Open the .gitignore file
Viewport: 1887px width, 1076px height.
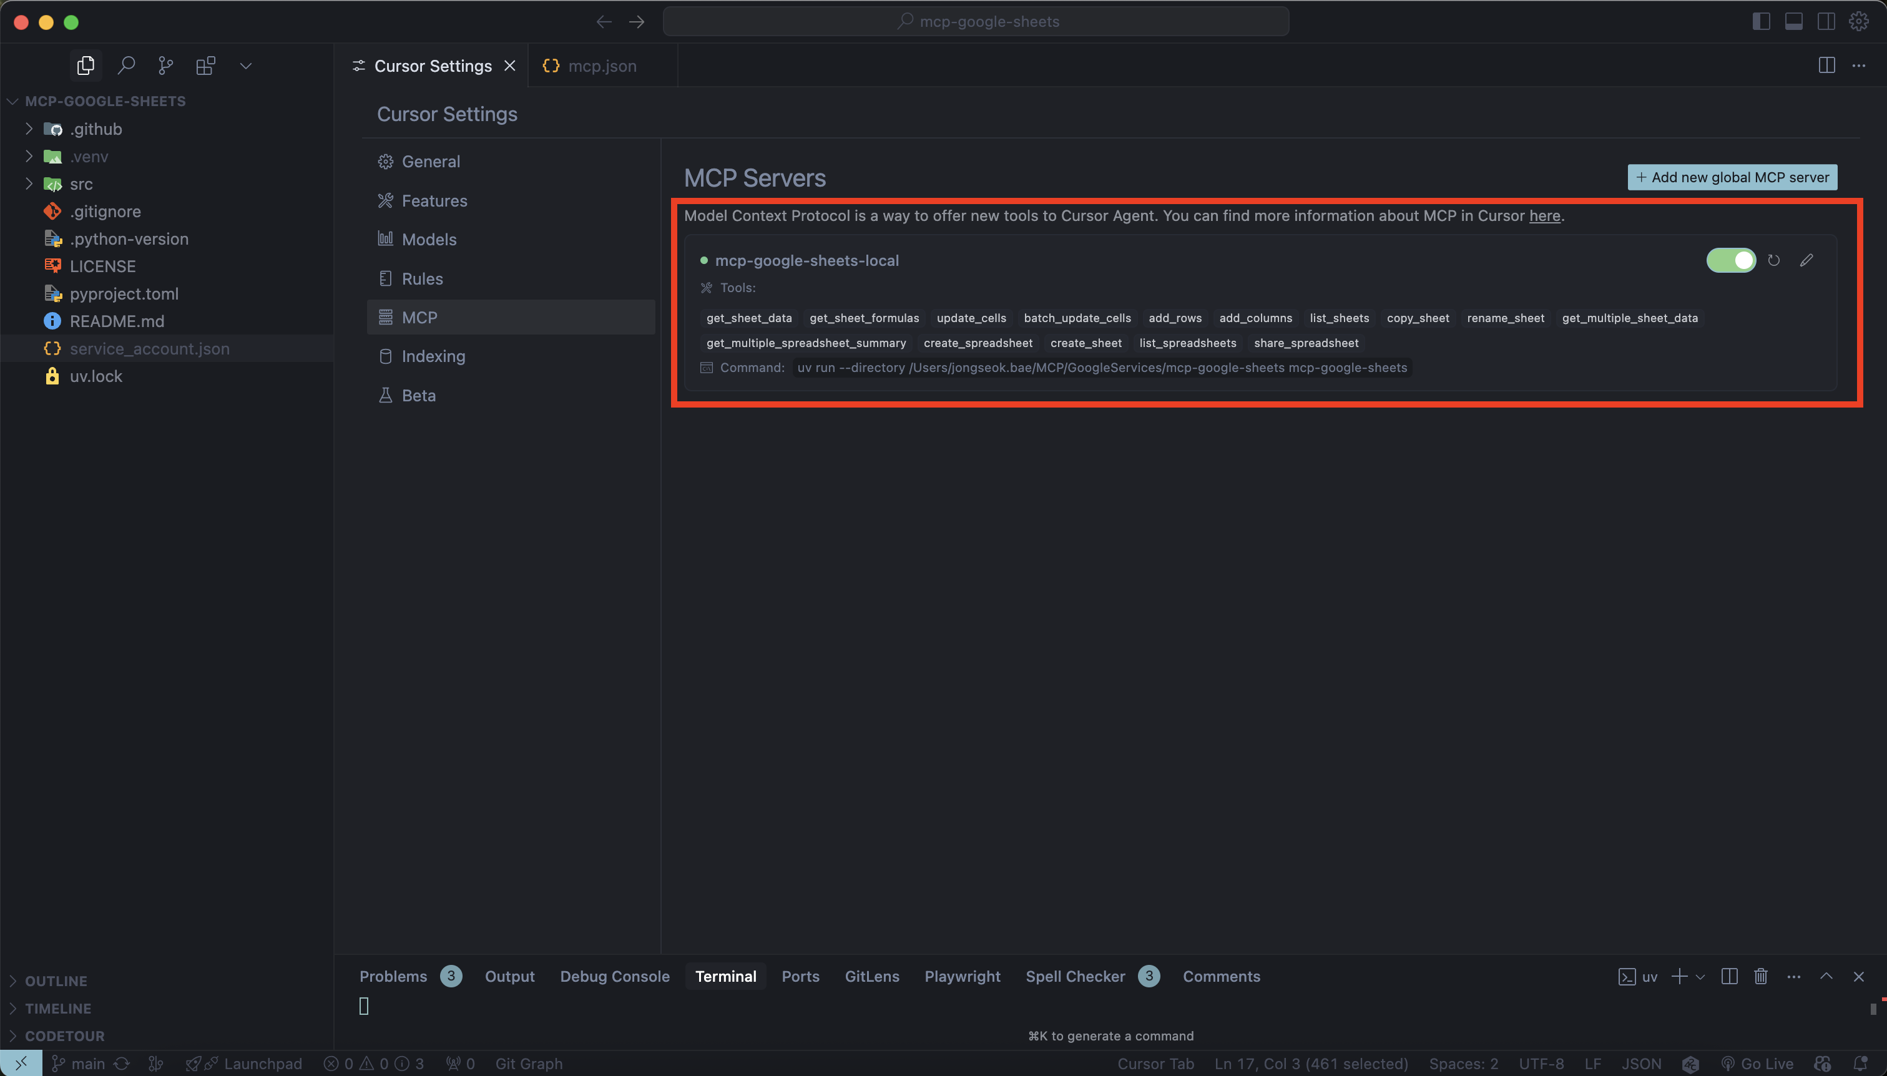105,212
